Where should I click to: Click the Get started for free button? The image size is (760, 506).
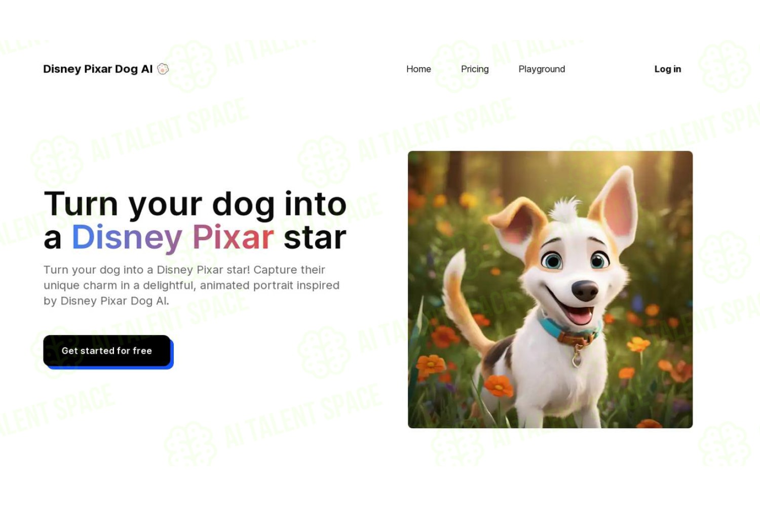pos(107,351)
